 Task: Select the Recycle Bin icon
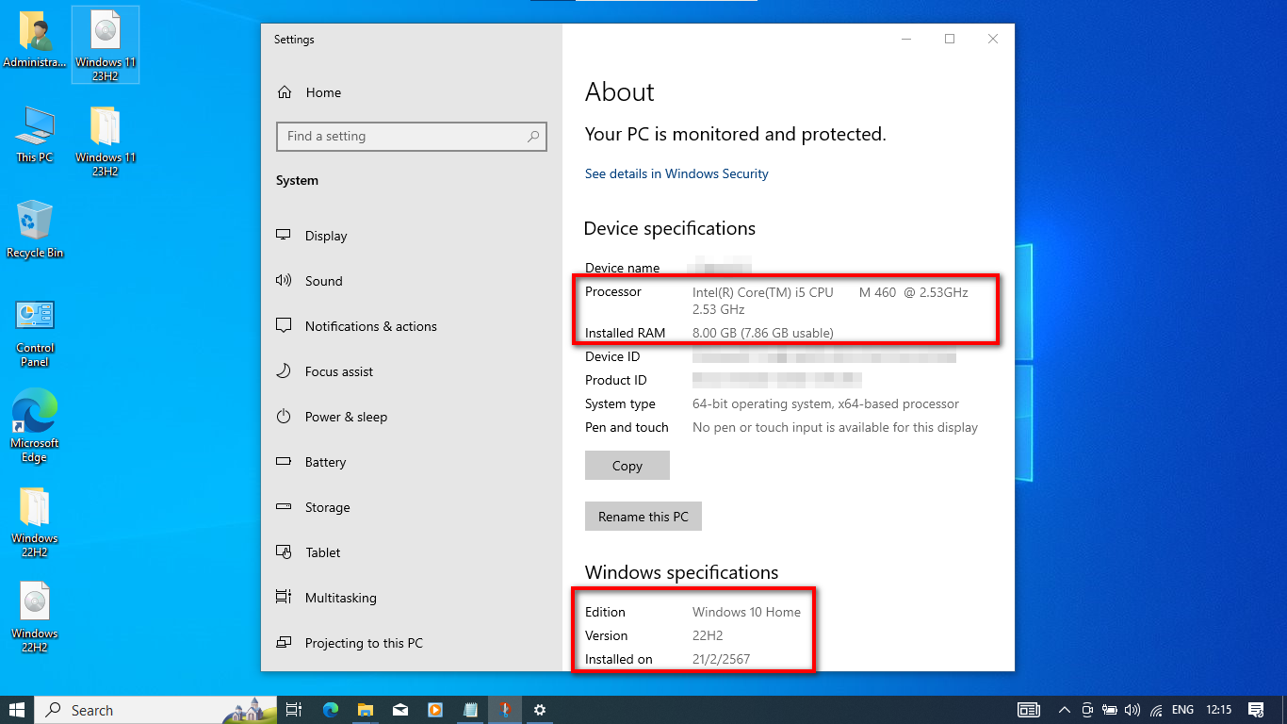tap(35, 228)
